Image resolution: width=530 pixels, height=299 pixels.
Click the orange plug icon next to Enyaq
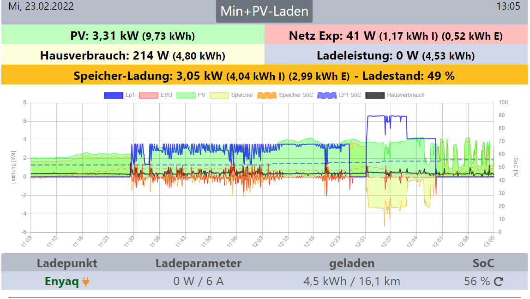point(86,281)
